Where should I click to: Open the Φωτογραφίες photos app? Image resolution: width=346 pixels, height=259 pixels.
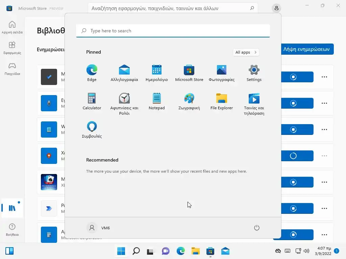point(222,73)
